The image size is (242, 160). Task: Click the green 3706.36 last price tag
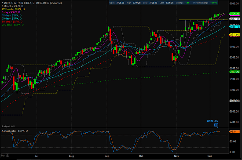(235, 14)
